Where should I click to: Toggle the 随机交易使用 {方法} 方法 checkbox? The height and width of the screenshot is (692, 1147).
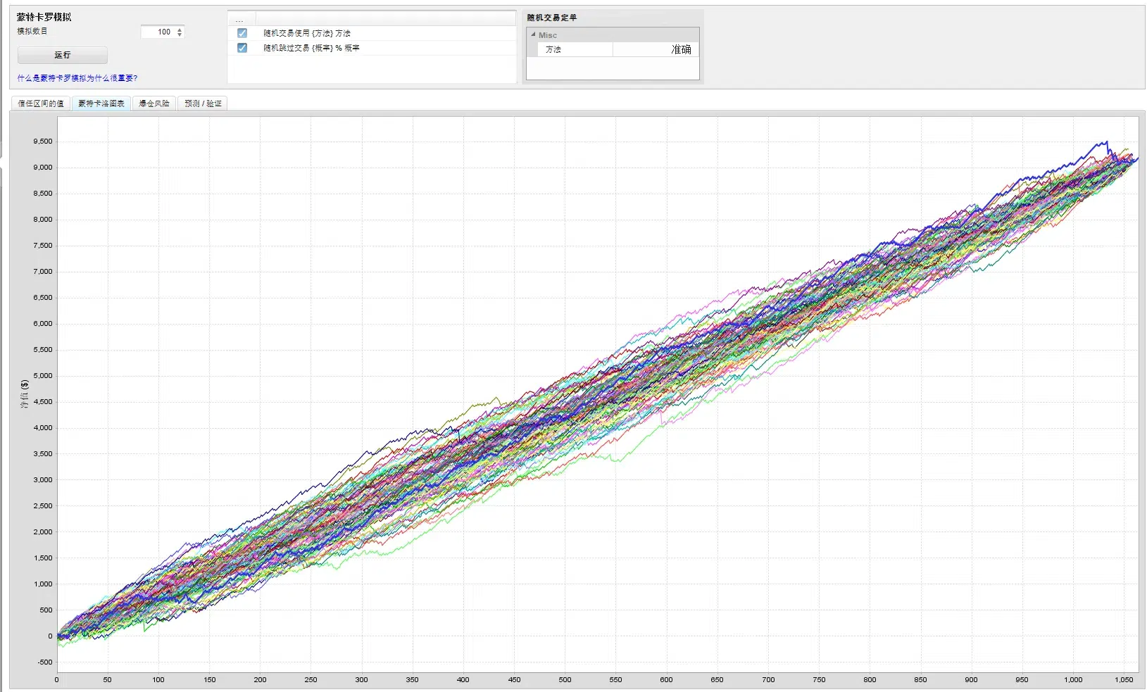click(242, 33)
